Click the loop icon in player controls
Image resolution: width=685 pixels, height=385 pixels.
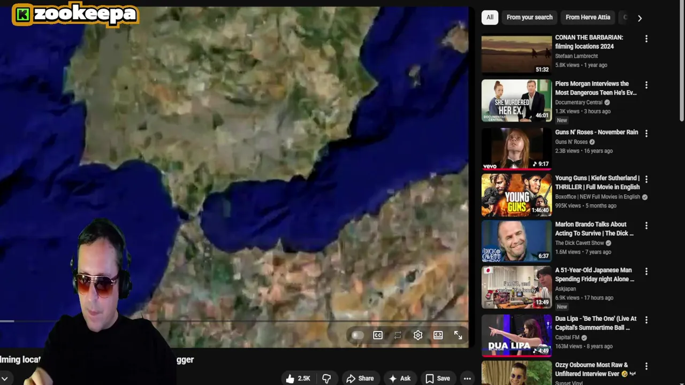click(398, 335)
